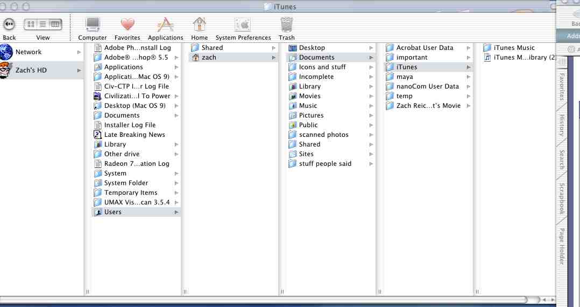Expand Network with its arrow

[x=79, y=53]
